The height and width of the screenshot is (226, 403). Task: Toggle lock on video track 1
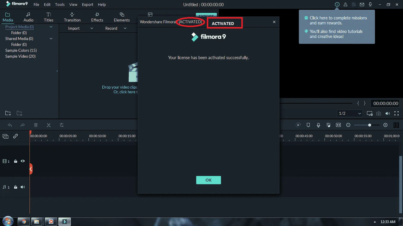tap(16, 161)
